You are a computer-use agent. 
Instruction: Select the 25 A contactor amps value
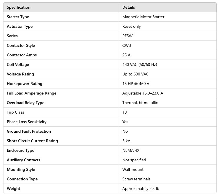(x=126, y=55)
